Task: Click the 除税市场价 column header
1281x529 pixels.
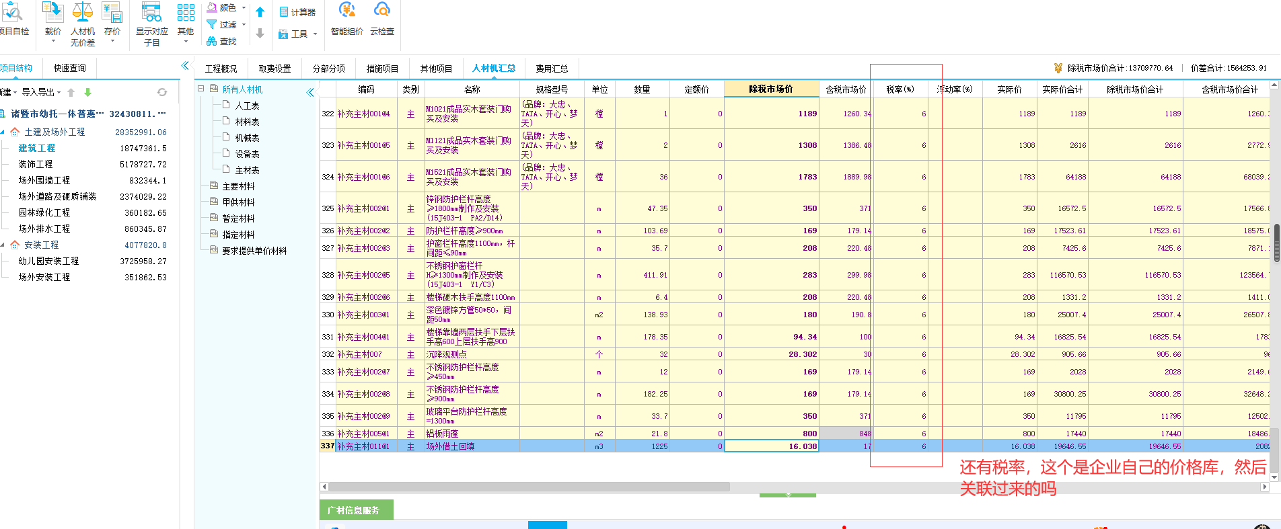Action: click(771, 89)
